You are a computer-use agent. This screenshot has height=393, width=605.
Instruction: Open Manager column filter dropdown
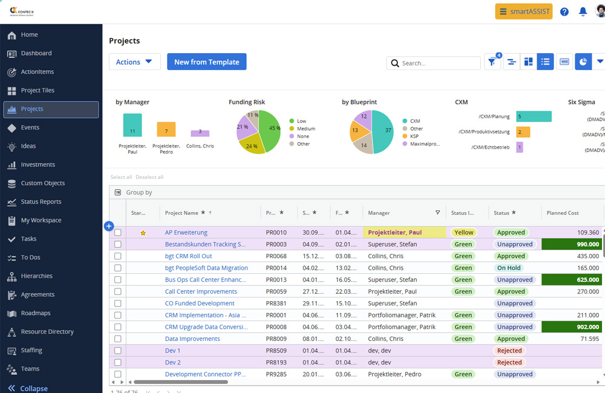(x=437, y=212)
